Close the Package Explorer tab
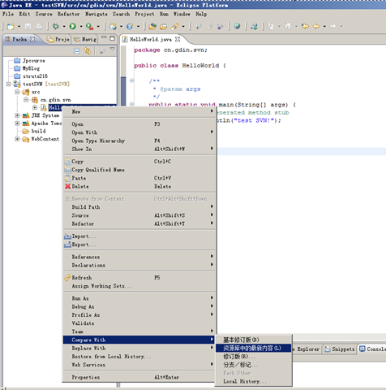Viewport: 386px width, 390px height. coord(32,39)
